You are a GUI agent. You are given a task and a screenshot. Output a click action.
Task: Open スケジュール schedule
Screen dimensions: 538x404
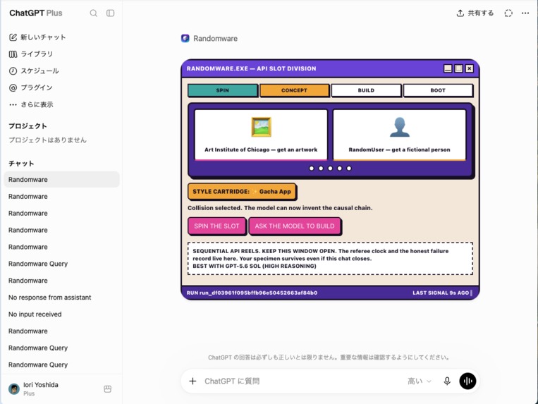click(x=34, y=71)
